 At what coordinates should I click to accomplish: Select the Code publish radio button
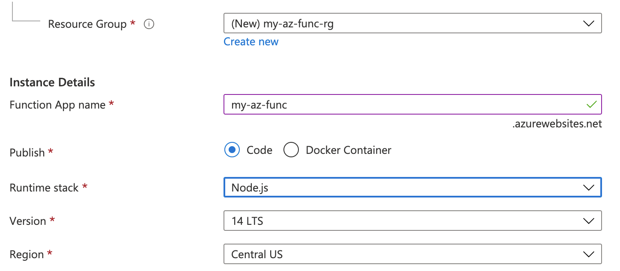(232, 150)
